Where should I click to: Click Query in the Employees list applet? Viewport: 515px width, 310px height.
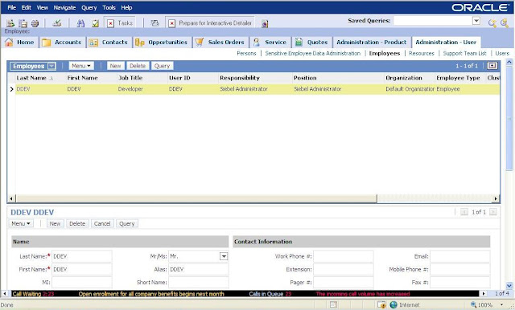pos(162,66)
